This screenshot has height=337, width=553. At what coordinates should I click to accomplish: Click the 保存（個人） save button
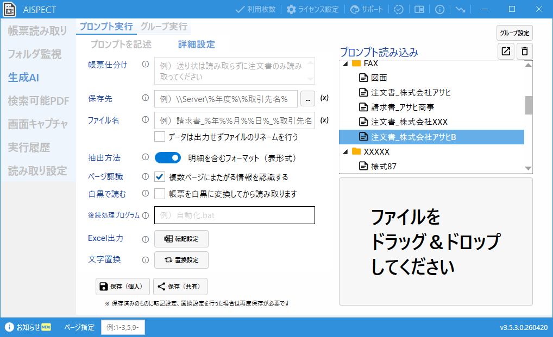tap(123, 287)
